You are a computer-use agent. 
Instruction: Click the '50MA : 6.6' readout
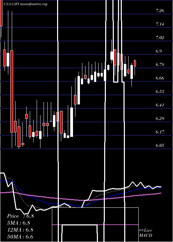click(20, 236)
